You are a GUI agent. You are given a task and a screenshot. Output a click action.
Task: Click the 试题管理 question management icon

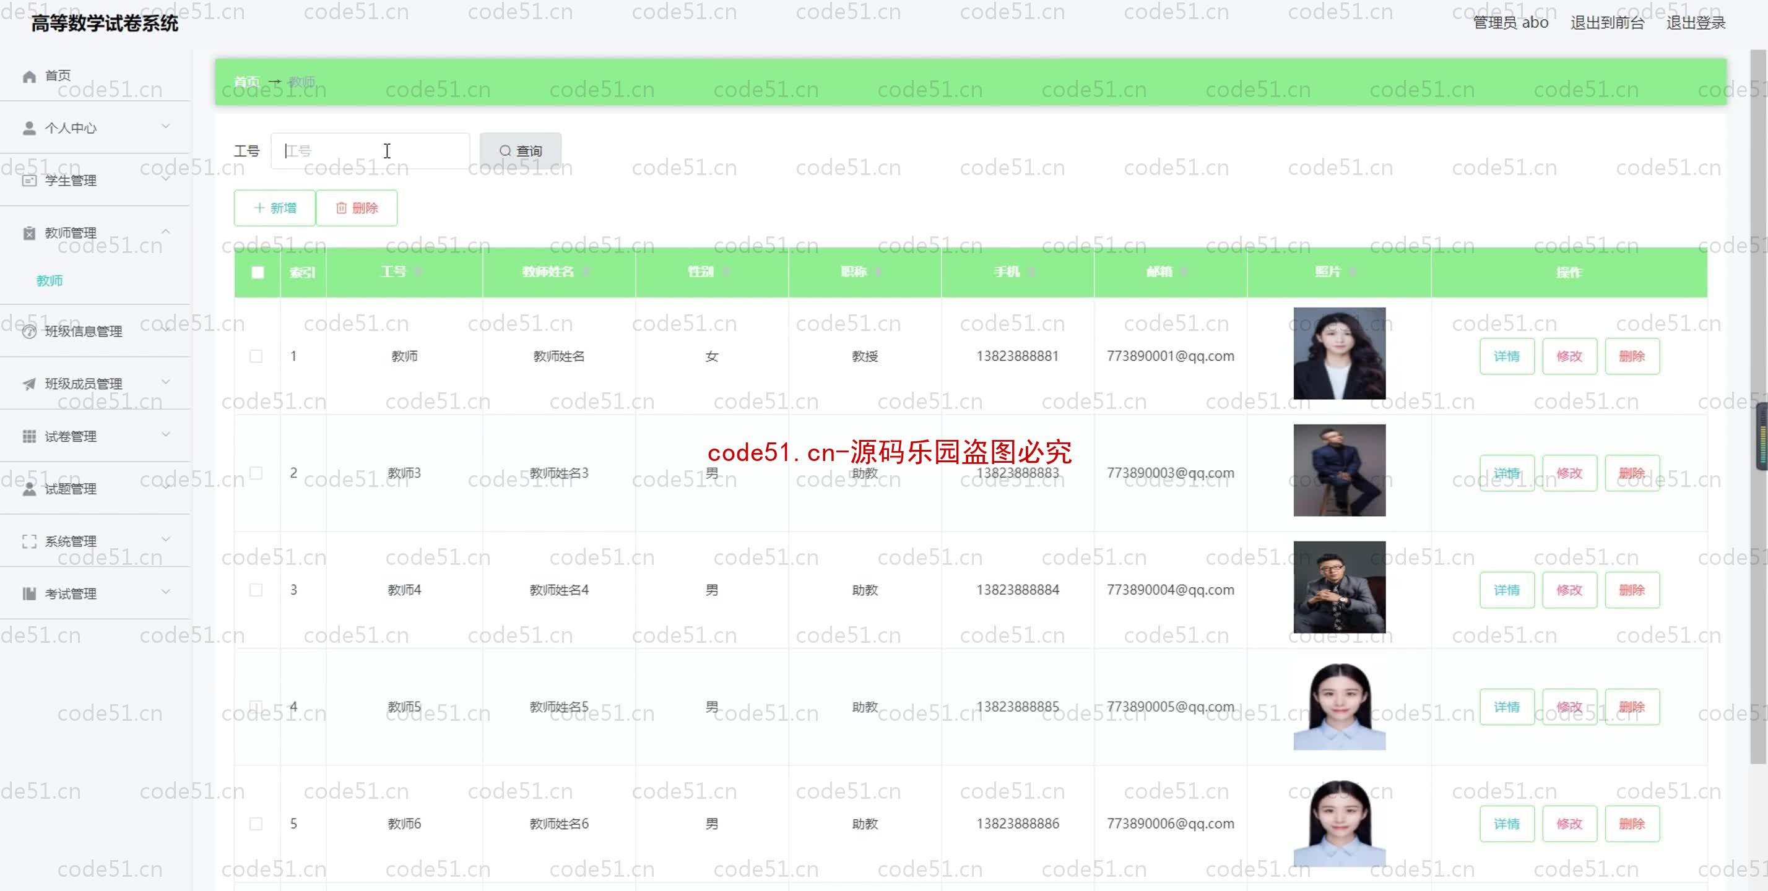(30, 488)
